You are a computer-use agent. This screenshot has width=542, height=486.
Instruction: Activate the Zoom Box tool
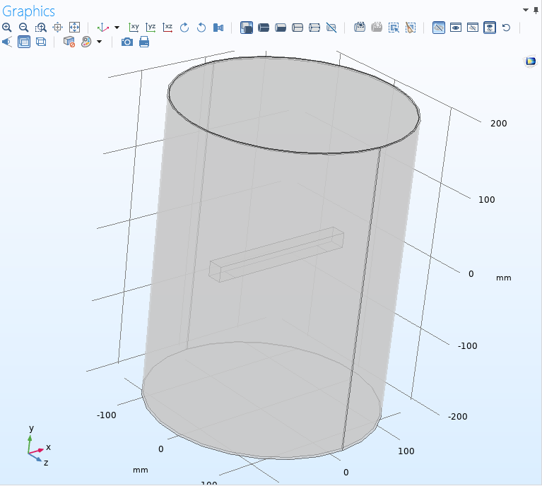point(40,28)
